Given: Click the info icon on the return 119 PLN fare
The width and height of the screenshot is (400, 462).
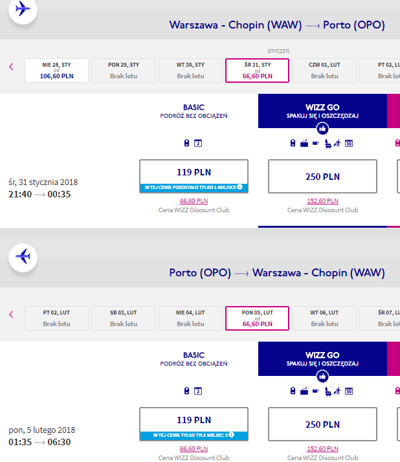Looking at the screenshot, I should click(x=232, y=435).
